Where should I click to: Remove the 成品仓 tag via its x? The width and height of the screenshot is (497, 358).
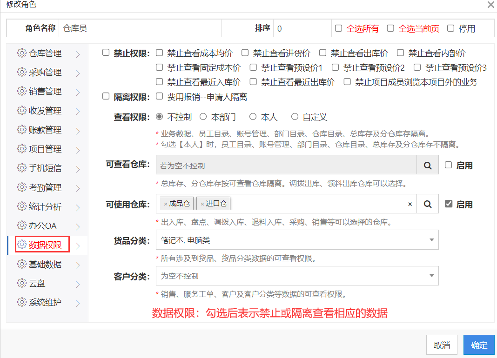pyautogui.click(x=166, y=205)
